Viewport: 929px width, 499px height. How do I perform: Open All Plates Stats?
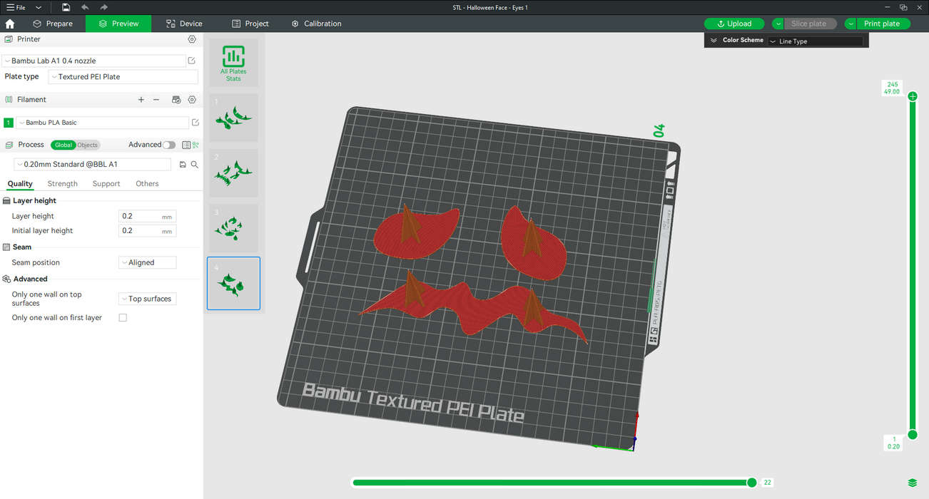[x=233, y=63]
